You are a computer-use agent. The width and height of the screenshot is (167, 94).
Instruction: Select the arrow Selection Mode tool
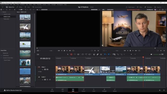point(68,54)
